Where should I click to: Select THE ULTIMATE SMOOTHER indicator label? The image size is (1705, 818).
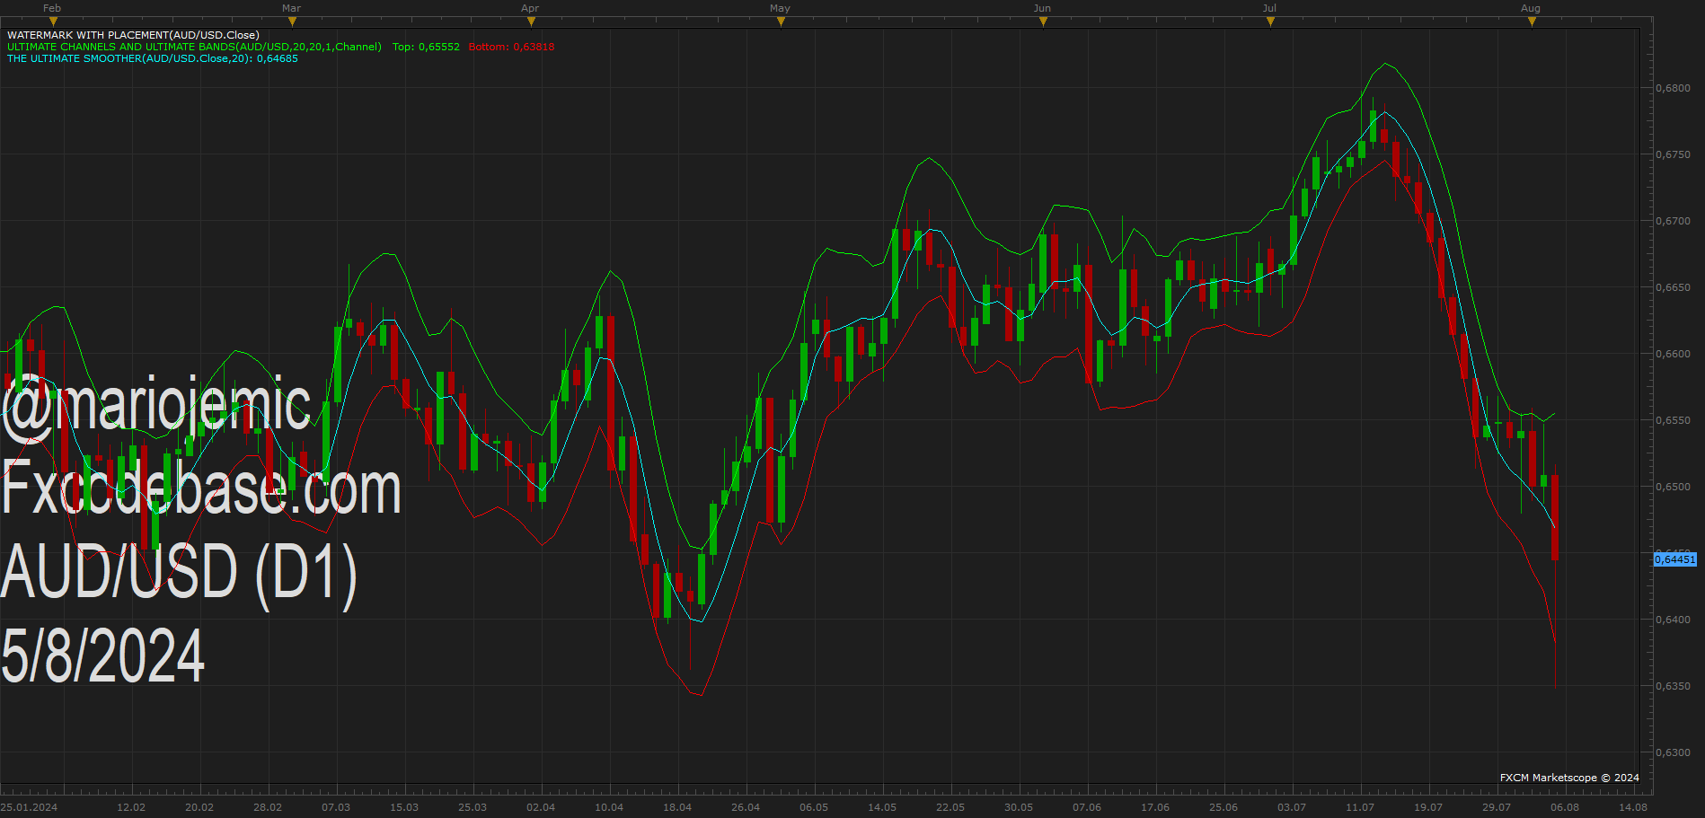(x=153, y=58)
